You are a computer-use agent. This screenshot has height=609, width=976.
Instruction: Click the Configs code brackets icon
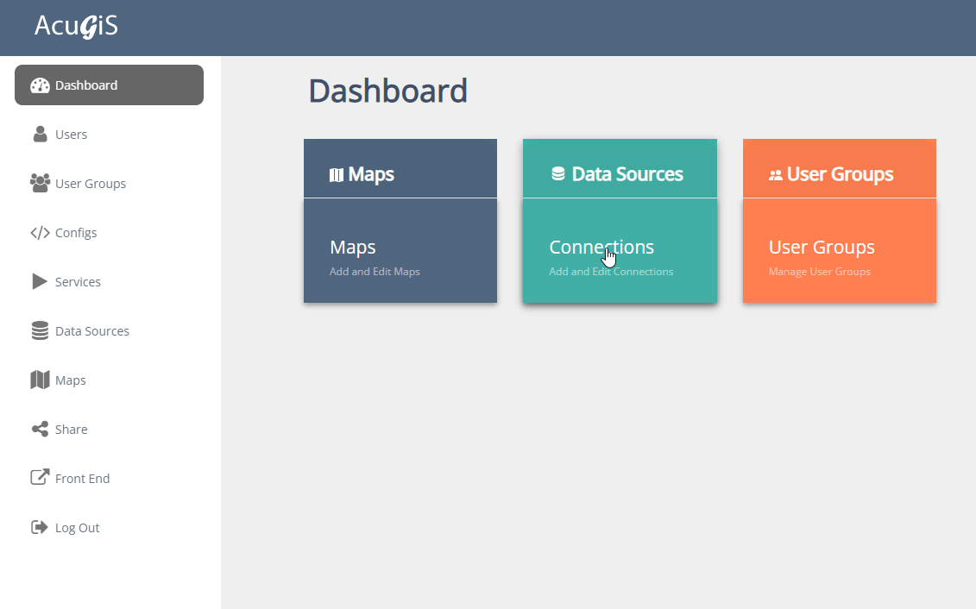point(40,233)
